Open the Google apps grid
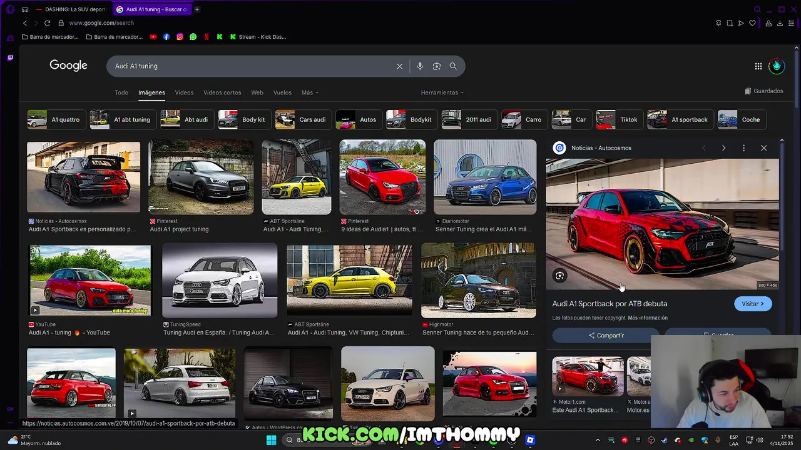 click(758, 66)
